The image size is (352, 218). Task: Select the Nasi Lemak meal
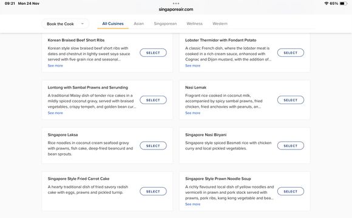pyautogui.click(x=291, y=100)
